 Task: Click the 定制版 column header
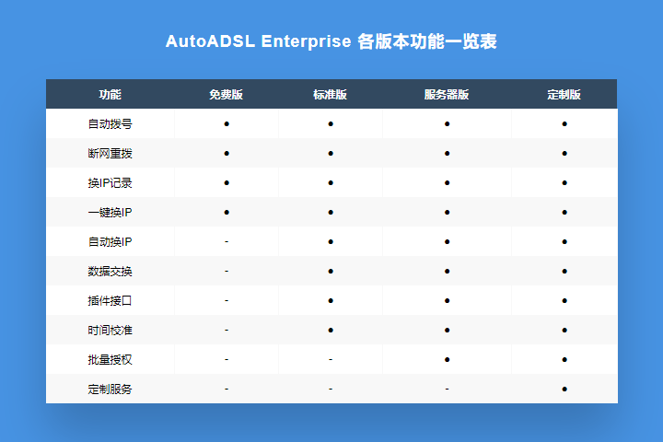click(564, 95)
